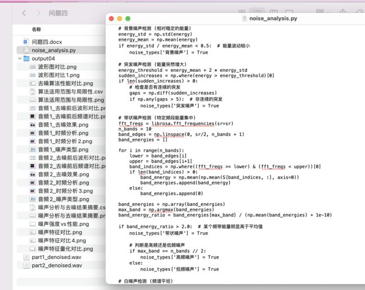Select the 音频2_噪声类型.png file icon
Screen dimensions: 365x290
(33, 199)
